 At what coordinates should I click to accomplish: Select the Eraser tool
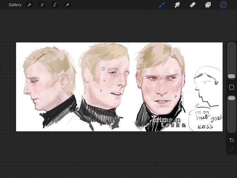(x=193, y=5)
